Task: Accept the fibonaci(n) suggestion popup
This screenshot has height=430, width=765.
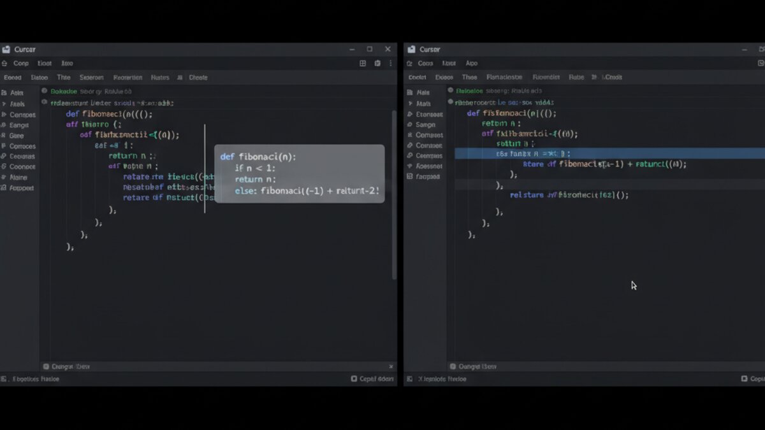Action: 299,173
